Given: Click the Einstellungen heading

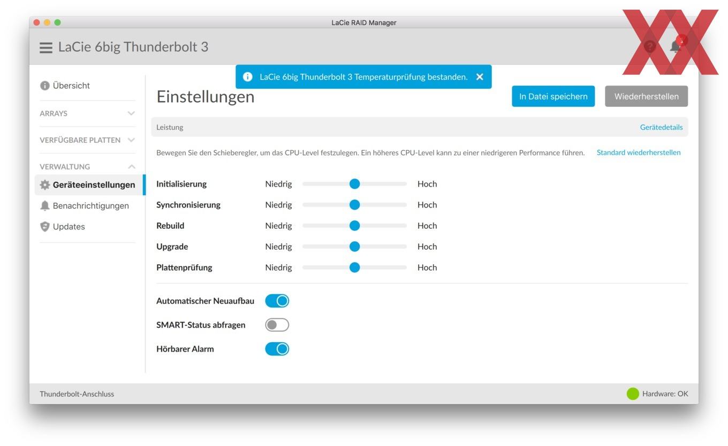Looking at the screenshot, I should coord(206,97).
